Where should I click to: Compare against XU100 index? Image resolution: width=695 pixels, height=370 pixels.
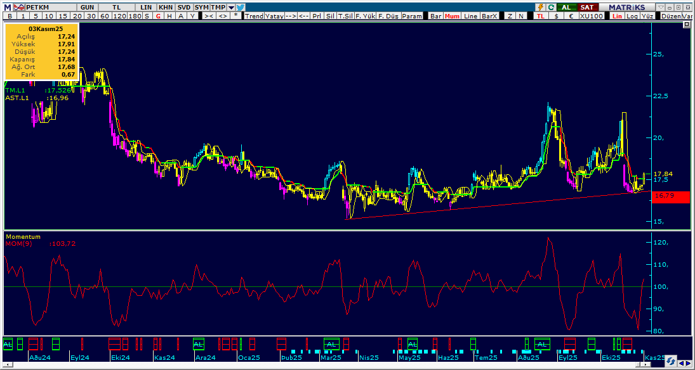pyautogui.click(x=592, y=15)
